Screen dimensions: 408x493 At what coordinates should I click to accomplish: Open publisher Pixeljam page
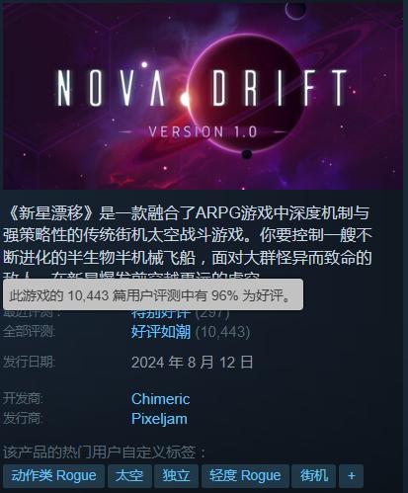click(x=159, y=419)
